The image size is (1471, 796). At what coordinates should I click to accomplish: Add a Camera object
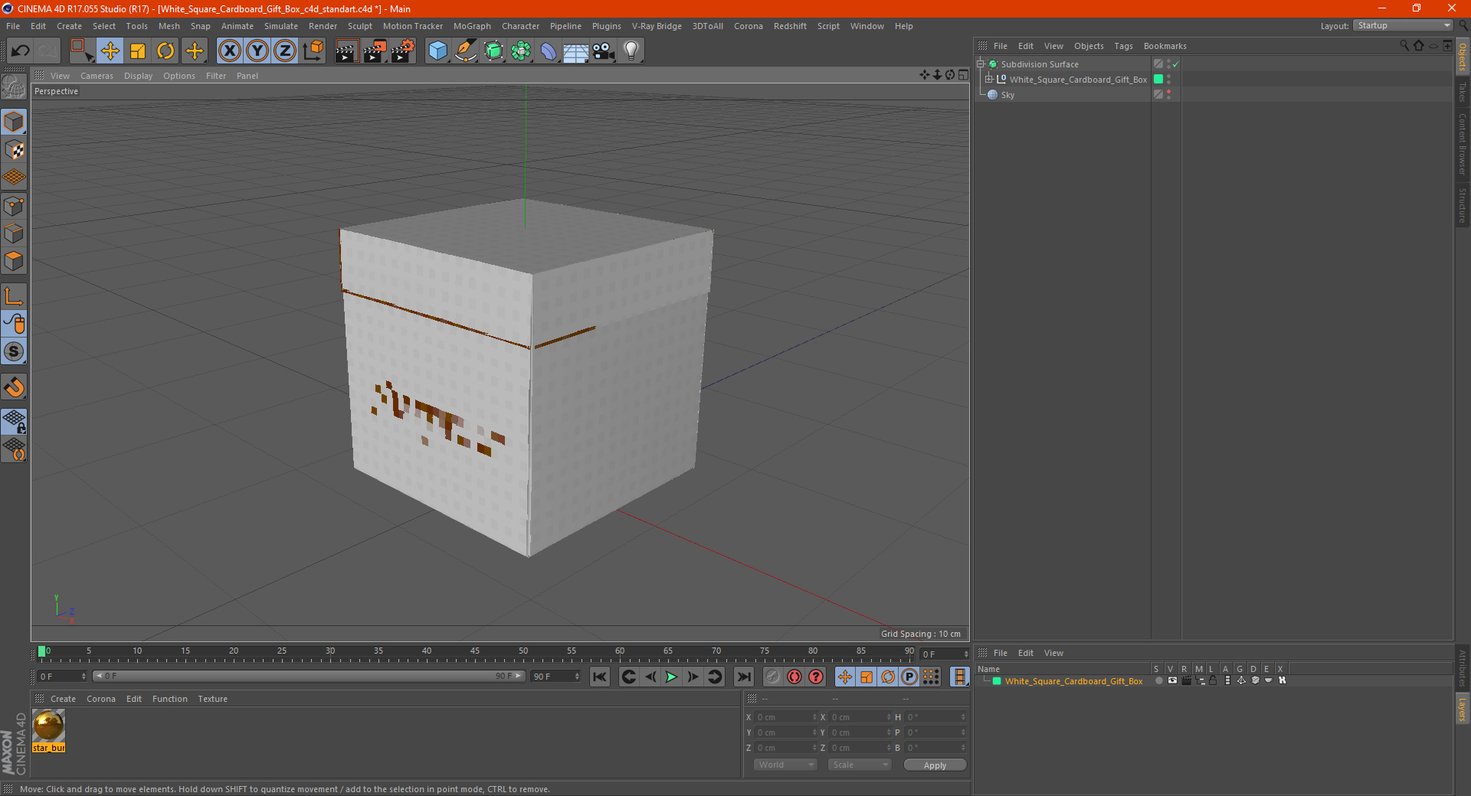603,51
